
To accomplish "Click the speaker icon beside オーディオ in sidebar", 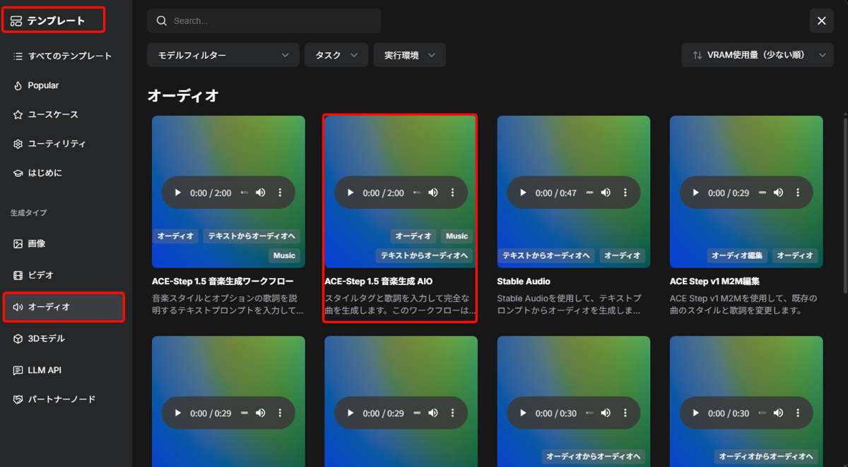I will click(18, 307).
